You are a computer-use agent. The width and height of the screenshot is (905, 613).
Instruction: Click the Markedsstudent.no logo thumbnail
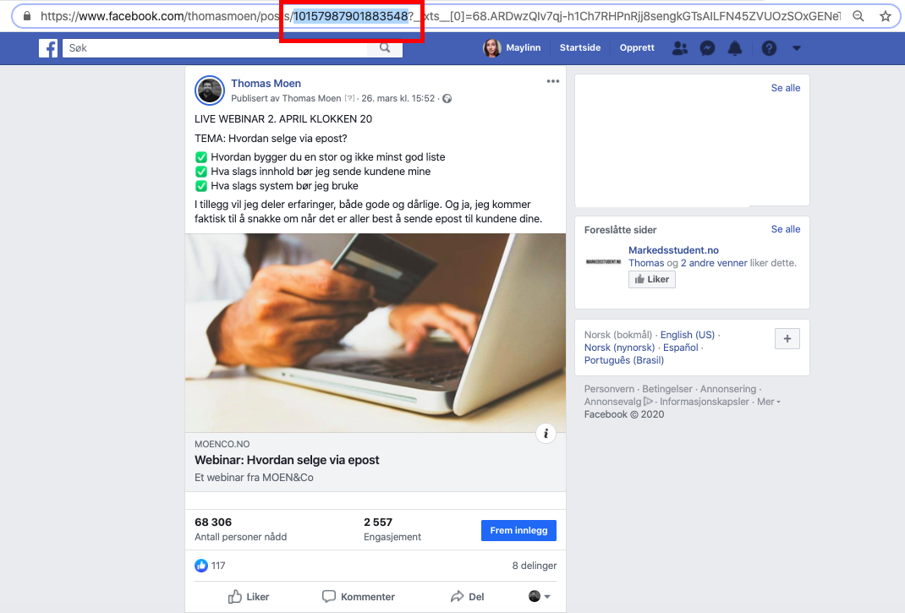604,262
